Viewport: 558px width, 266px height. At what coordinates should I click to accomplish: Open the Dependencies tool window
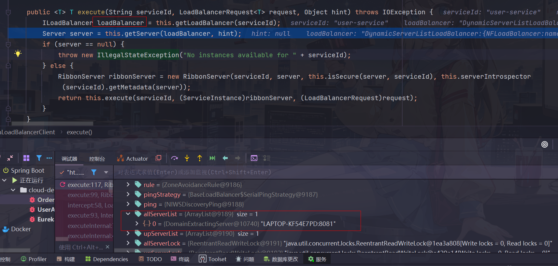pyautogui.click(x=107, y=259)
